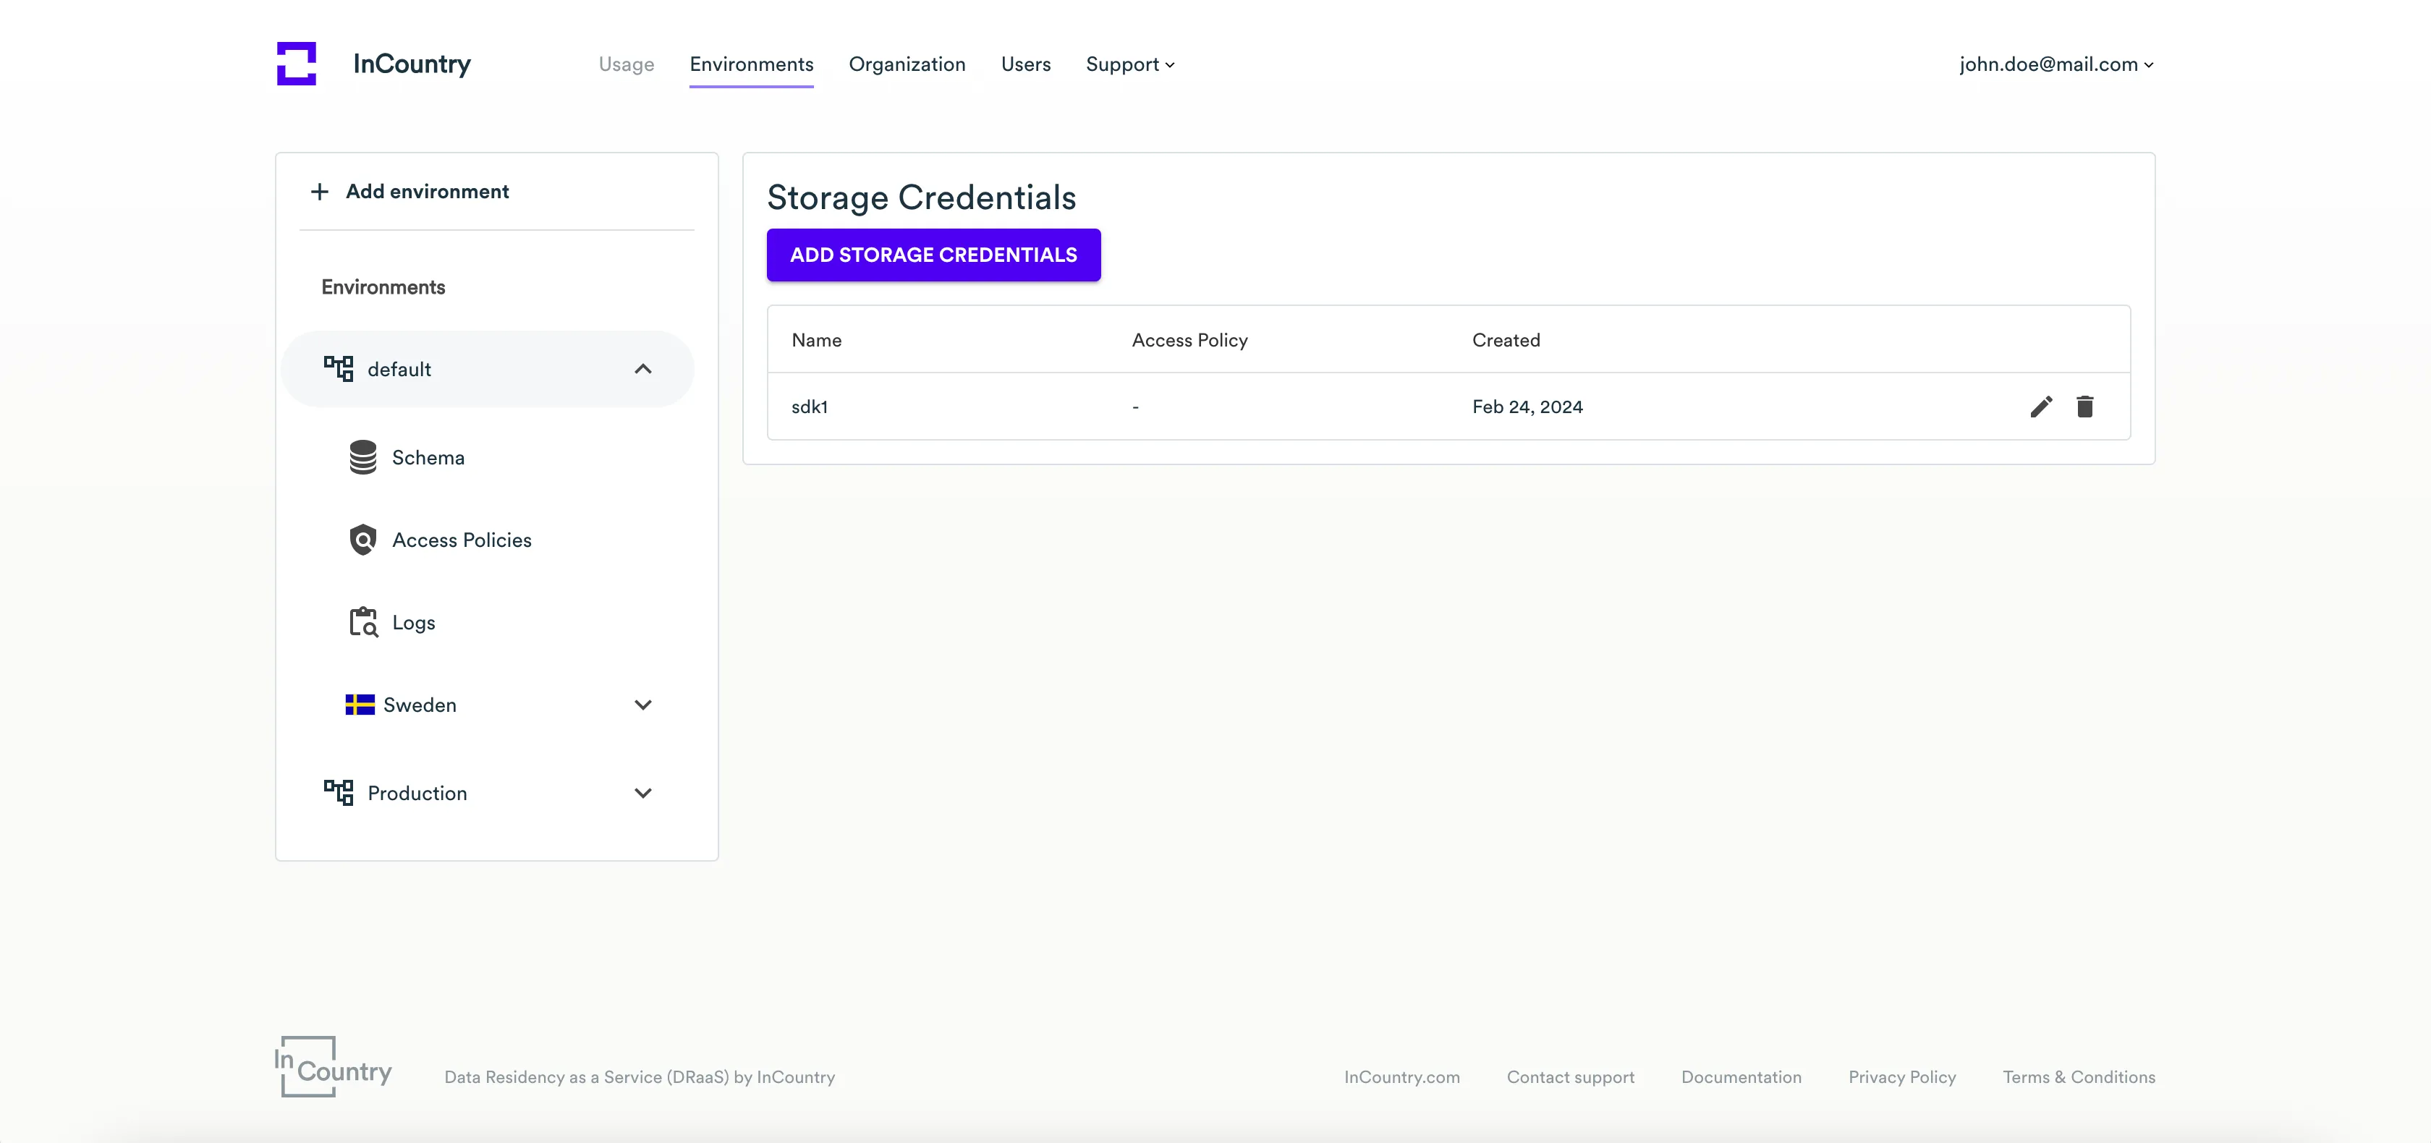Click the Logs clipboard search icon
The width and height of the screenshot is (2431, 1143).
(363, 622)
